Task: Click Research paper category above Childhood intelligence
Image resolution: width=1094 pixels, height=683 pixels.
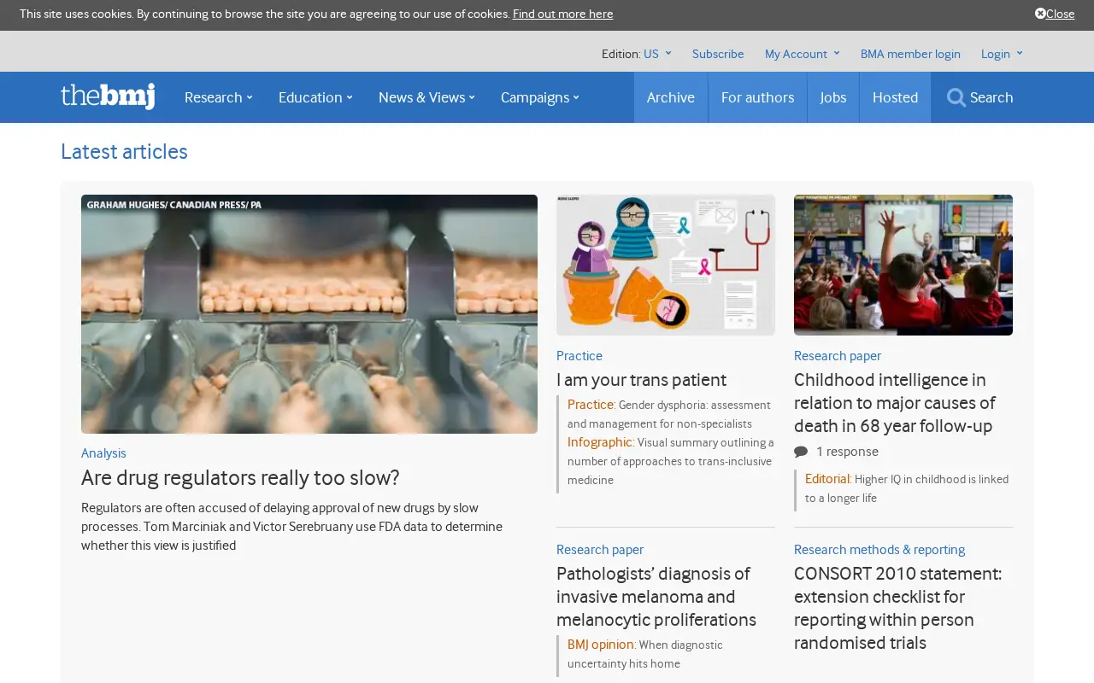Action: 838,356
